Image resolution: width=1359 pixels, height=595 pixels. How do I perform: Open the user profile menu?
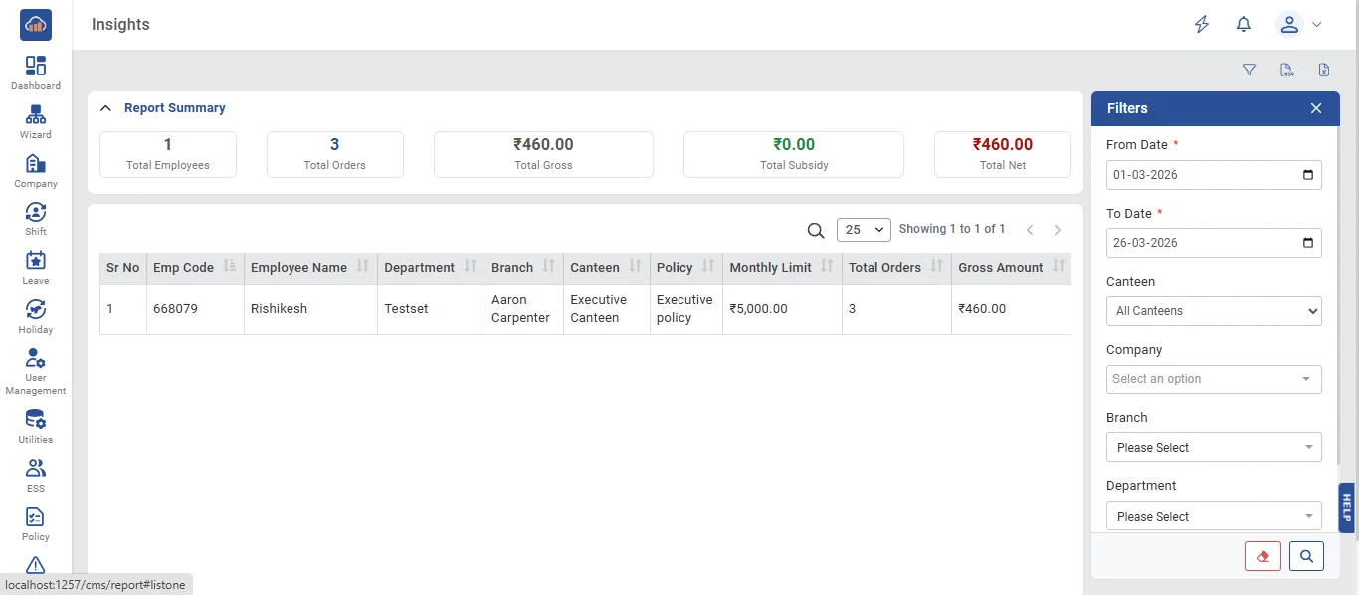coord(1299,25)
